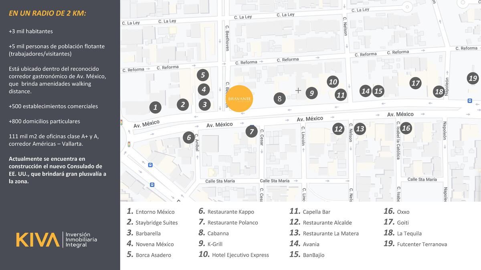481x270 pixels.
Task: Select map marker number 16
Action: pos(406,128)
